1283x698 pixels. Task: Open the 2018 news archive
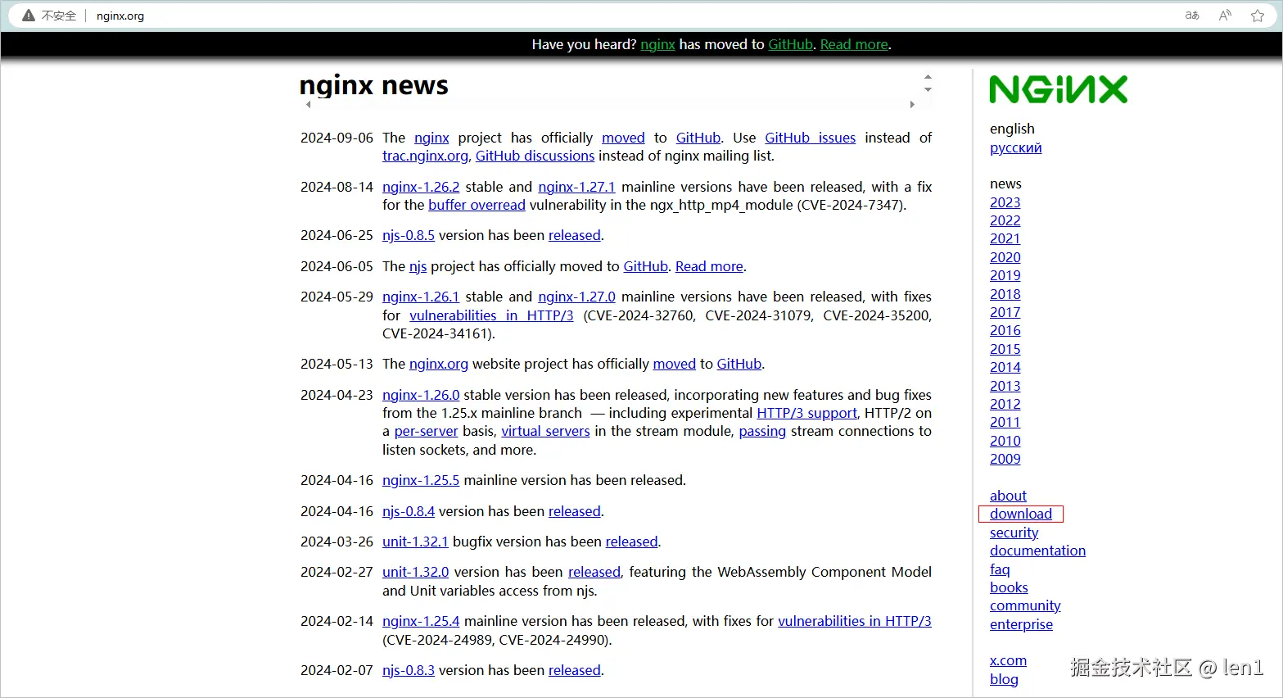(x=1005, y=294)
